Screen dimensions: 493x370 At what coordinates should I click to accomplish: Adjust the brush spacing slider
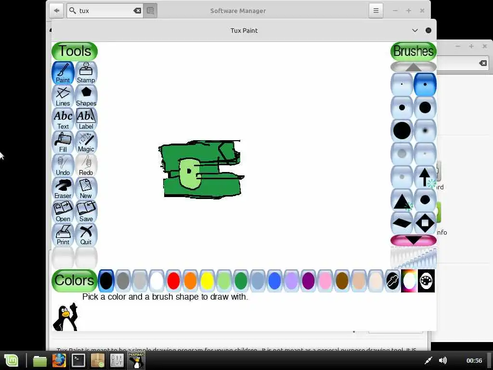coord(414,257)
